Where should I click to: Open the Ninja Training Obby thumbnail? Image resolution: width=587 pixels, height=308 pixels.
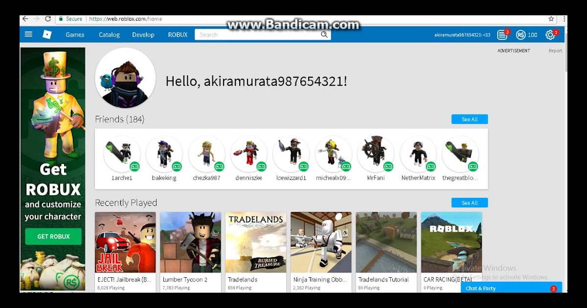tap(321, 242)
